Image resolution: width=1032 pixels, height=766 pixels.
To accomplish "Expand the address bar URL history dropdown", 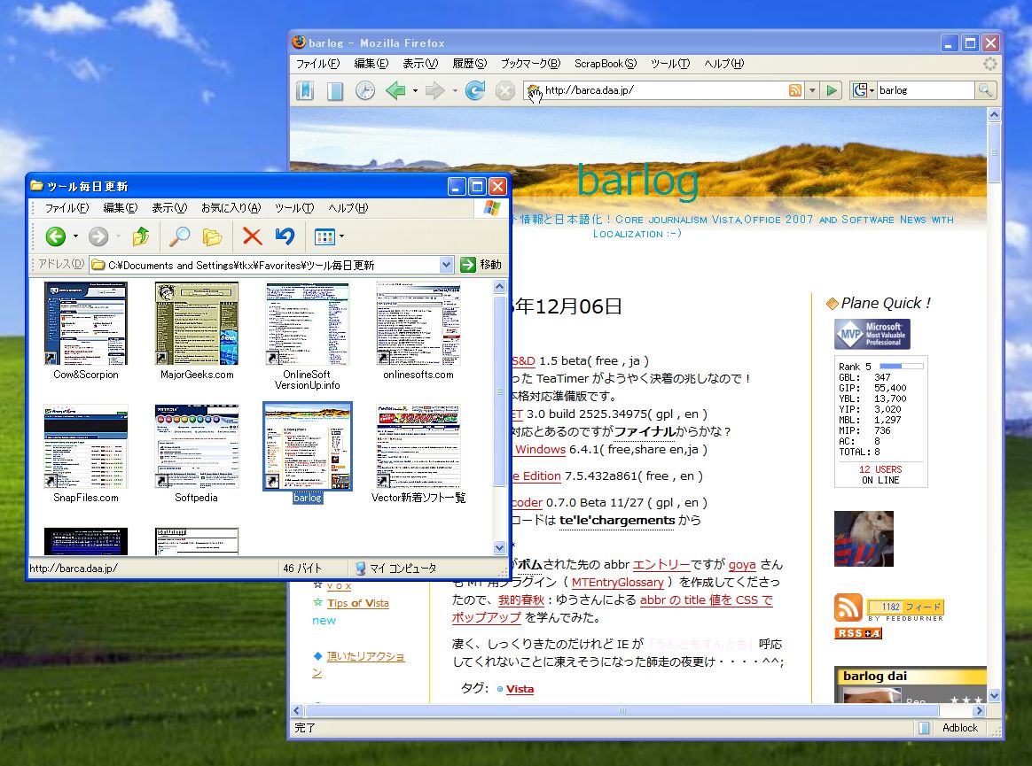I will coord(813,90).
